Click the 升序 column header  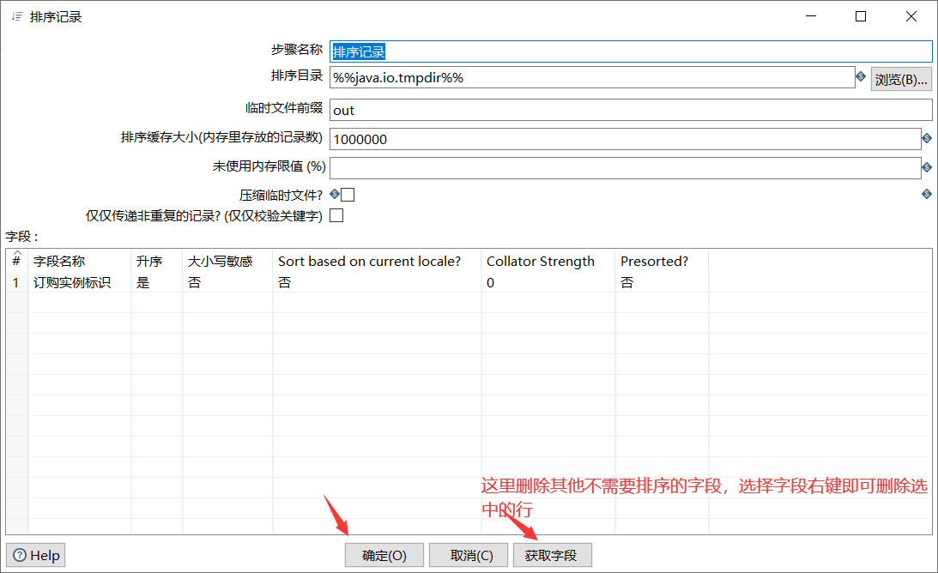[x=157, y=262]
